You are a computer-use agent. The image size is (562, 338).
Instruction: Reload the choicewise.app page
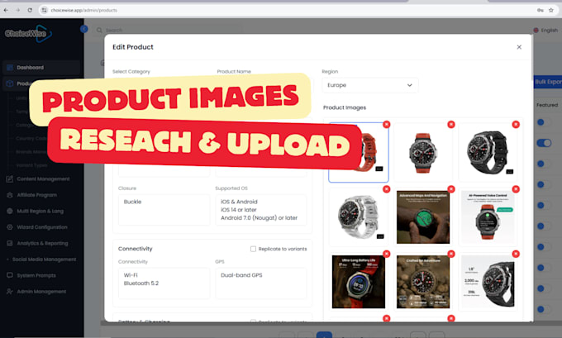pos(30,10)
